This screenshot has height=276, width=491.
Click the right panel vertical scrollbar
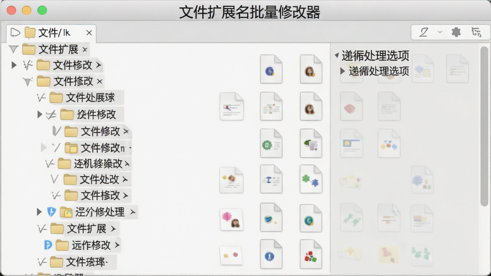pos(484,126)
